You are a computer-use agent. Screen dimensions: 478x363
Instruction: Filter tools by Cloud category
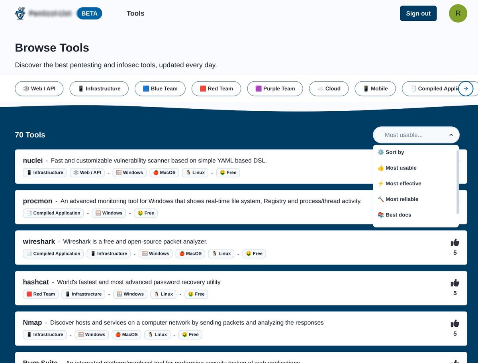pyautogui.click(x=329, y=88)
